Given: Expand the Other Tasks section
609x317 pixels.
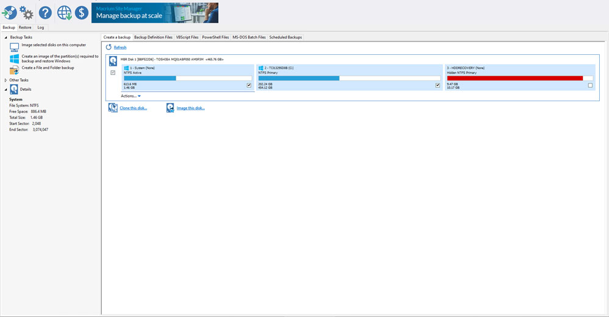Looking at the screenshot, I should [x=6, y=80].
